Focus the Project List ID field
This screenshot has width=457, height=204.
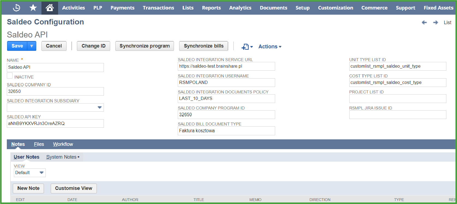(x=397, y=99)
